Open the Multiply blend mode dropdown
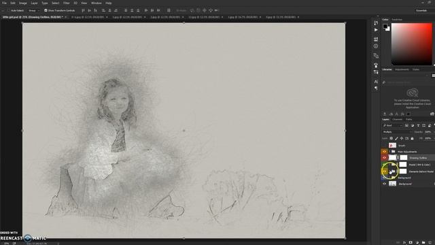The height and width of the screenshot is (245, 435). tap(397, 131)
